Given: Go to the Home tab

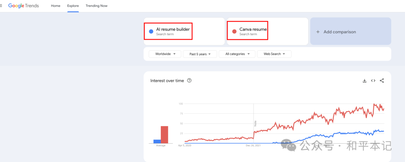Looking at the screenshot, I should (55, 6).
